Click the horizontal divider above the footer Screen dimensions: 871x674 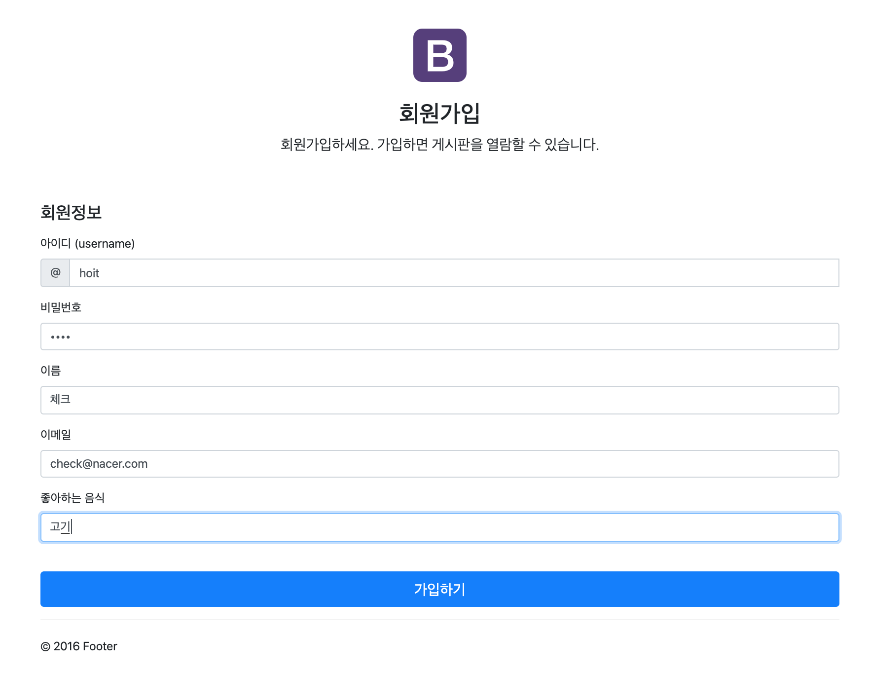click(439, 619)
